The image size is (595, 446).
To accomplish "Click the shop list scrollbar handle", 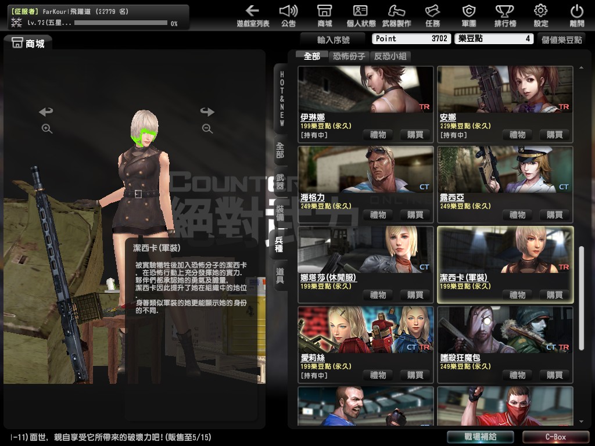I will tap(581, 298).
